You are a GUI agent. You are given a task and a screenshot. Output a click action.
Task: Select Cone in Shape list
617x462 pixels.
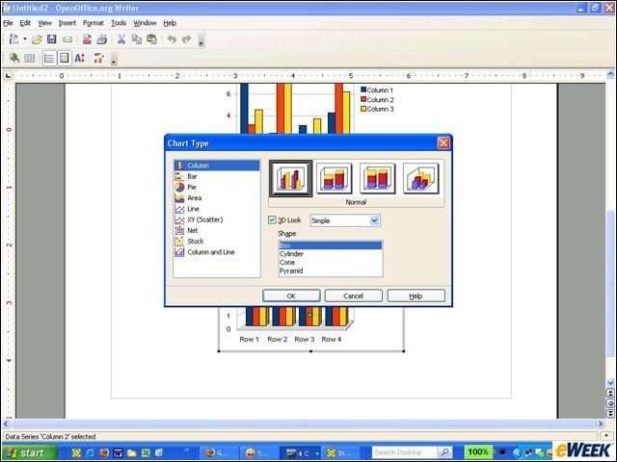330,263
